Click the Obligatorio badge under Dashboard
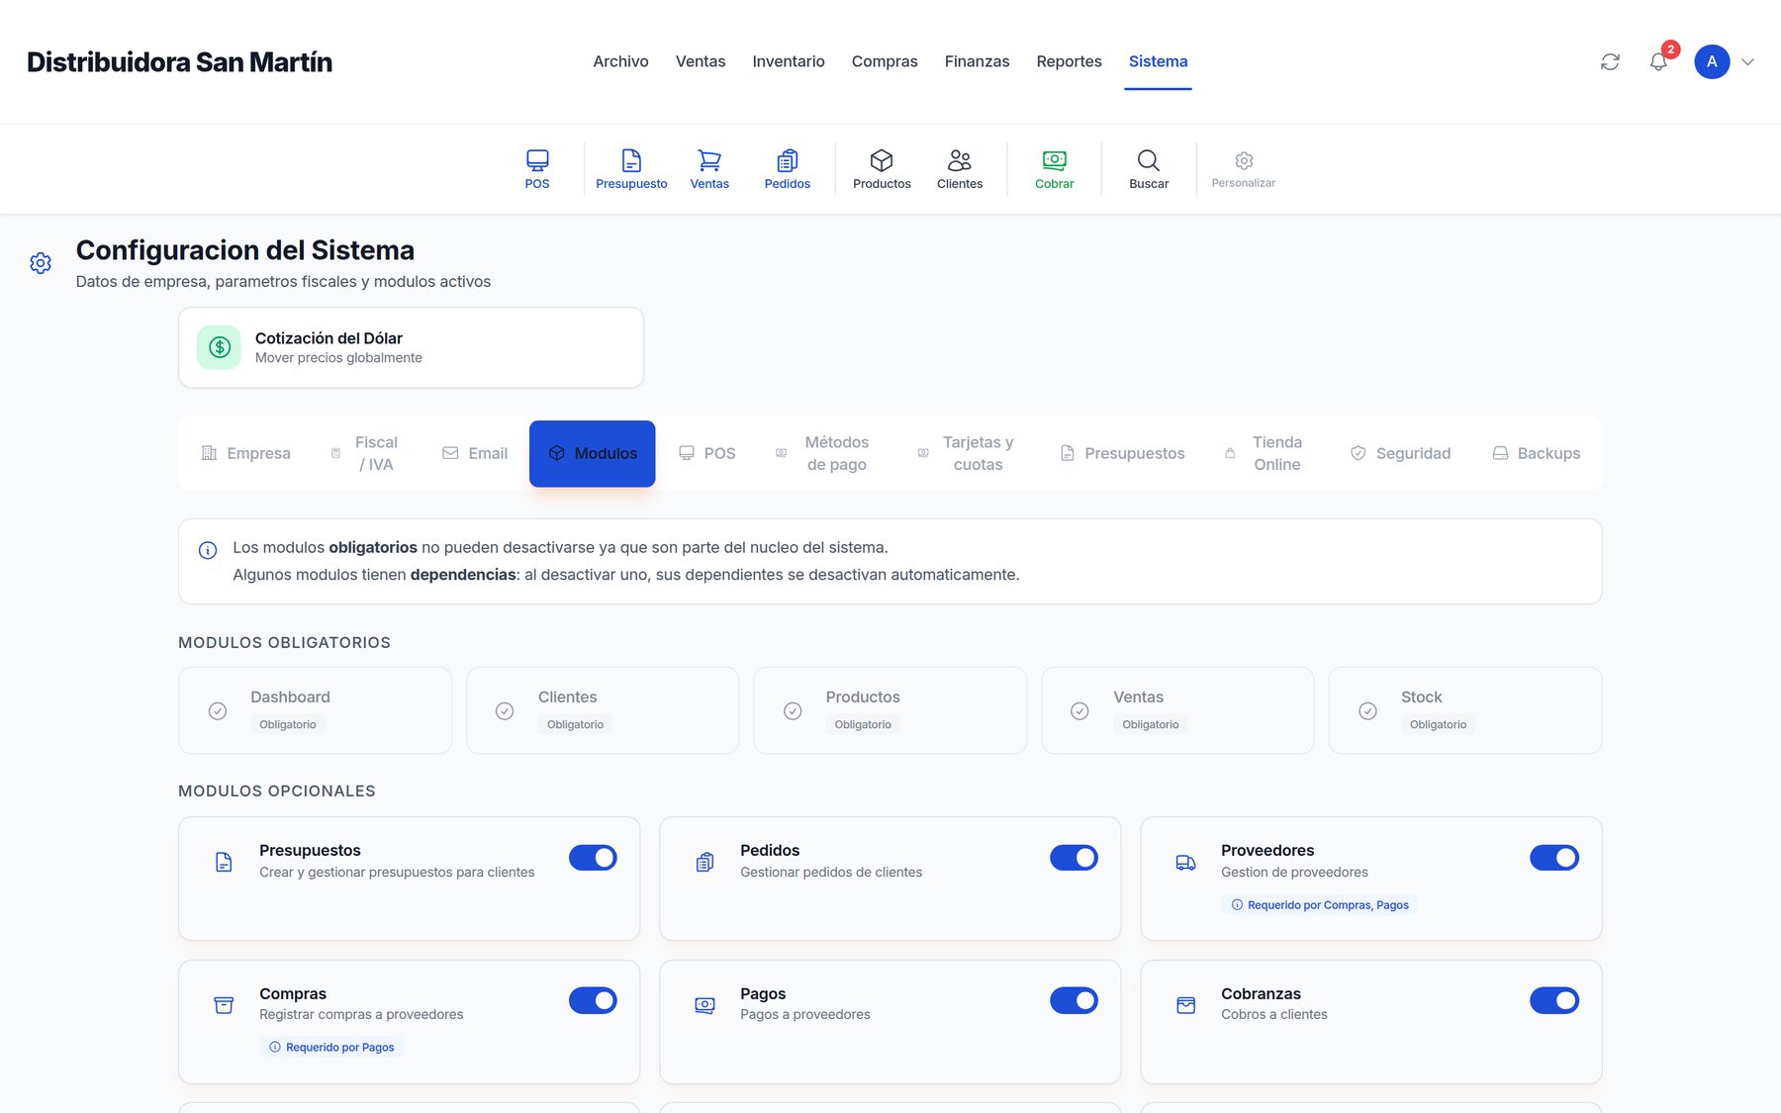This screenshot has width=1781, height=1113. click(288, 724)
